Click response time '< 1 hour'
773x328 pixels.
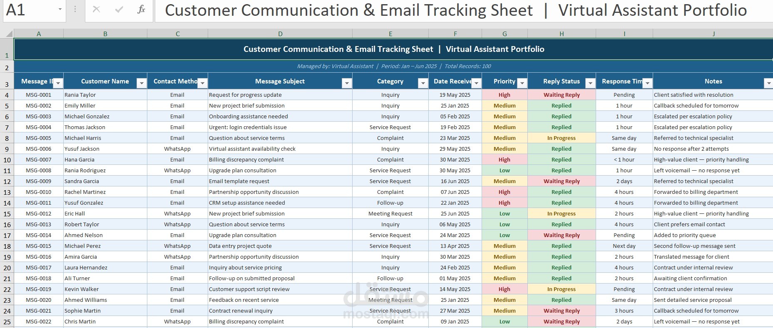pos(624,159)
